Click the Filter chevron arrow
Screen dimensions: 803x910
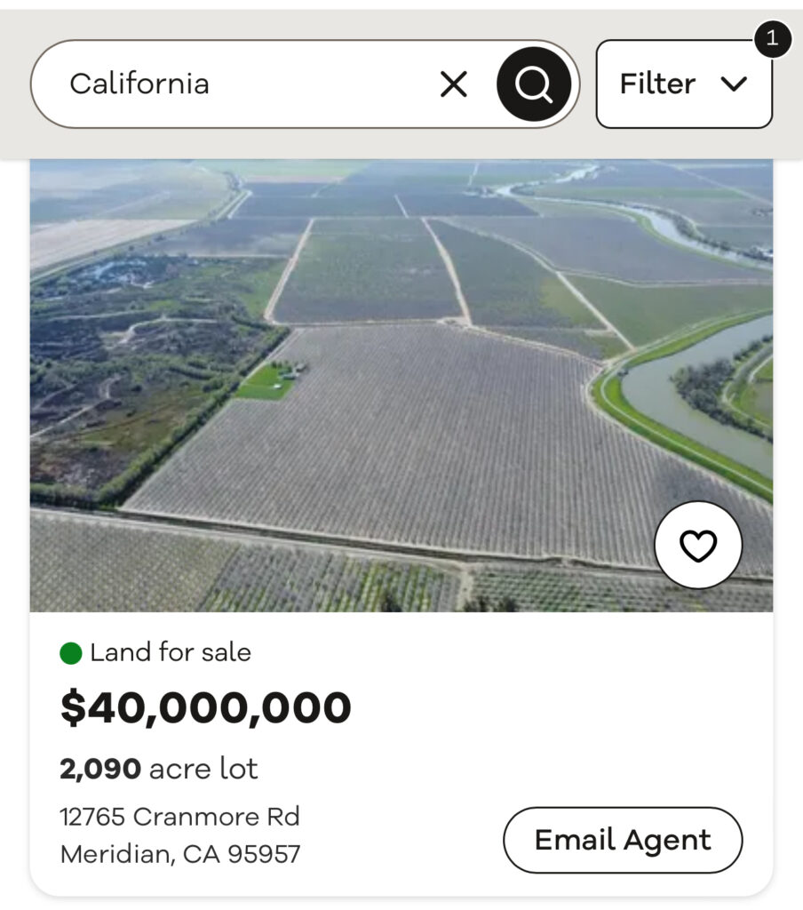pos(734,84)
